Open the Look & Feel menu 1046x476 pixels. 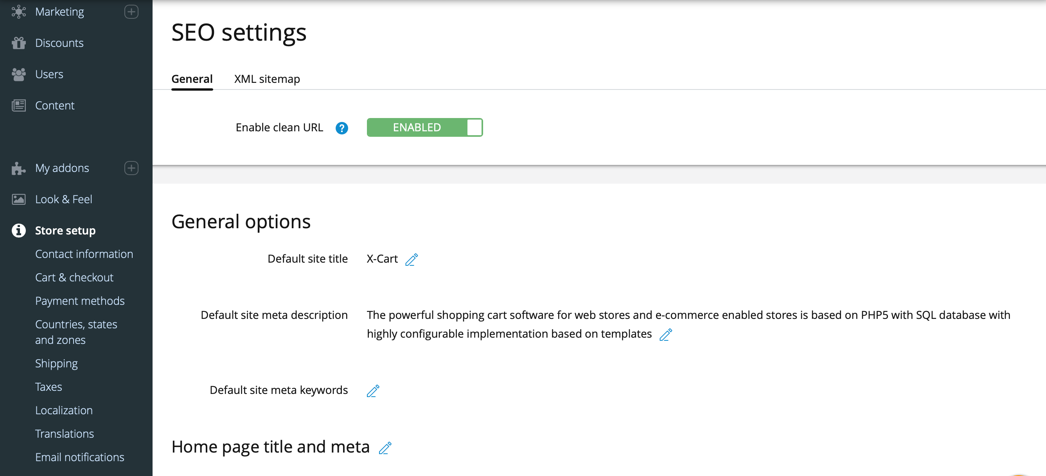pos(64,199)
